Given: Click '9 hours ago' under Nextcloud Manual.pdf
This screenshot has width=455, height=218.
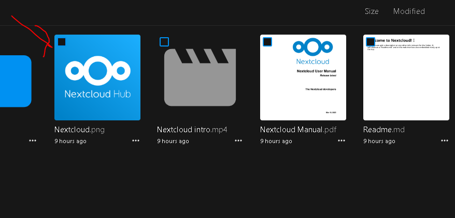Looking at the screenshot, I should (x=276, y=141).
